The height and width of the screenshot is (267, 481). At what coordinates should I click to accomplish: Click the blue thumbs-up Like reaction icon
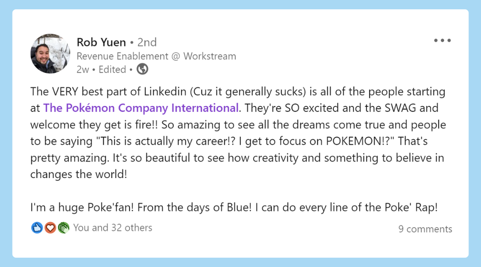click(x=37, y=228)
